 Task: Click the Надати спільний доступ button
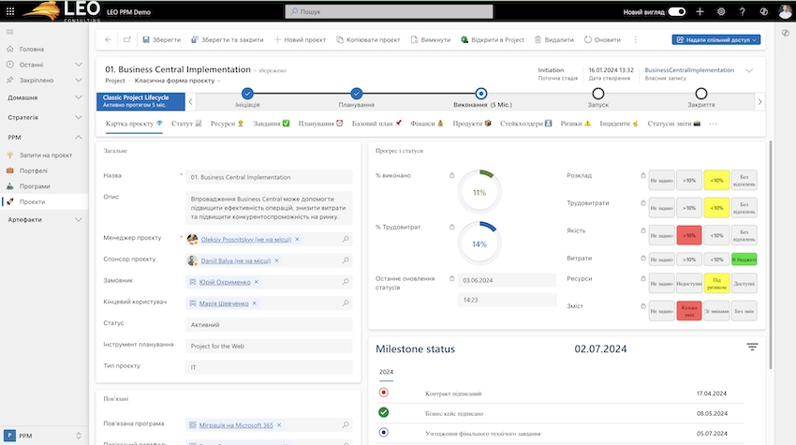[x=717, y=40]
